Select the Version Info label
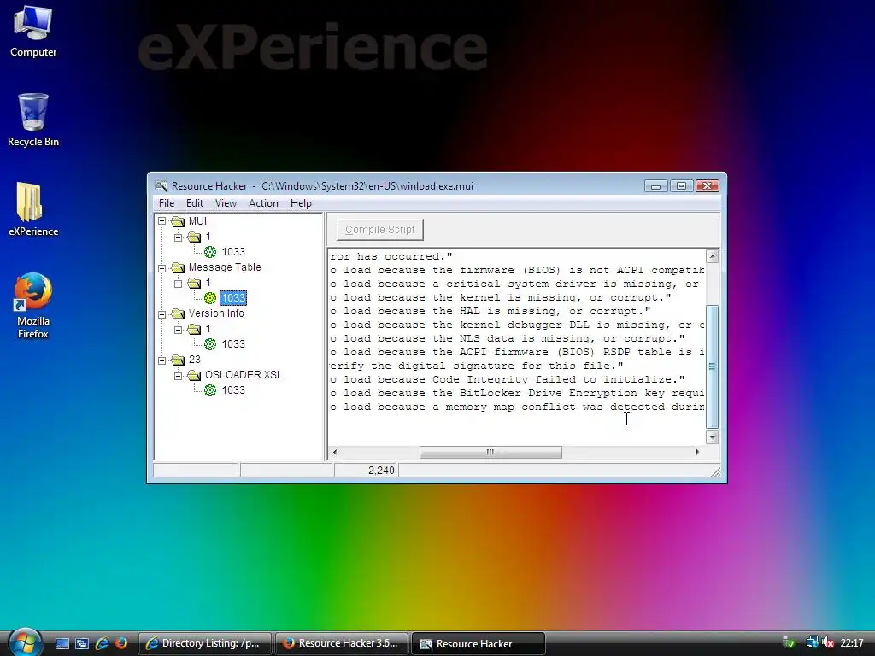Image resolution: width=875 pixels, height=656 pixels. point(216,313)
